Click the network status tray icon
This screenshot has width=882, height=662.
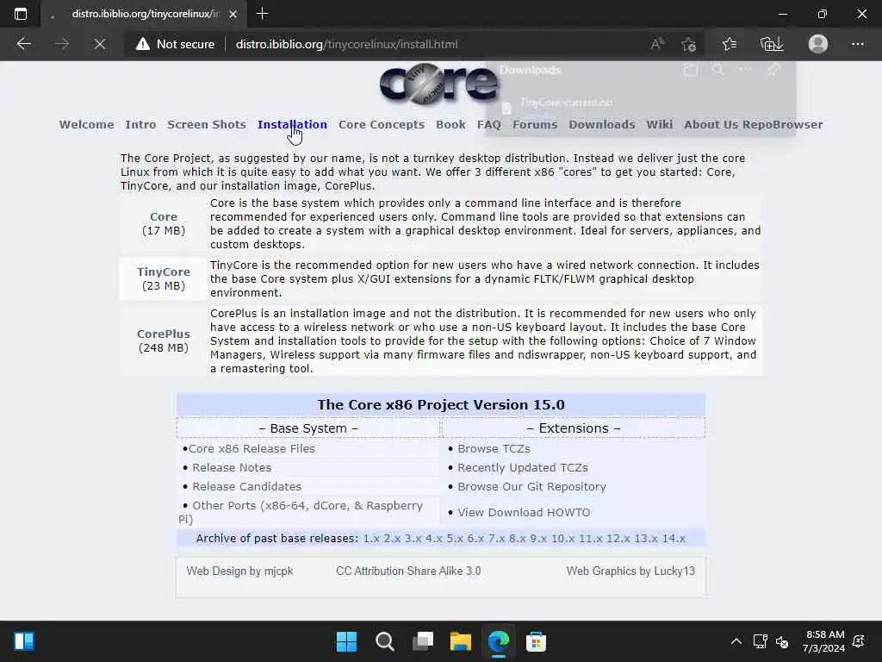pyautogui.click(x=760, y=641)
